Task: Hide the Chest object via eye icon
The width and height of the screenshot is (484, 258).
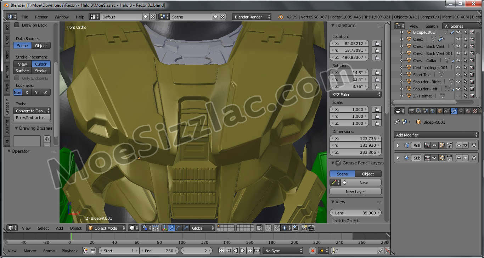Action: coord(458,39)
